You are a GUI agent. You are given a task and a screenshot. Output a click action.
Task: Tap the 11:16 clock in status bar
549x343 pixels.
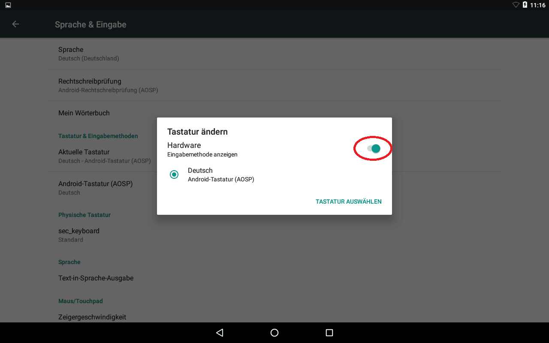click(x=538, y=5)
